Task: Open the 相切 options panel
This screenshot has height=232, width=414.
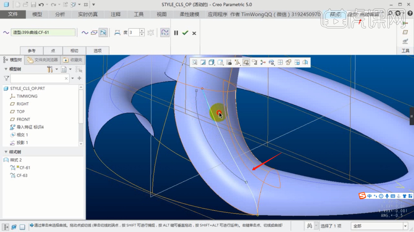Action: 74,50
